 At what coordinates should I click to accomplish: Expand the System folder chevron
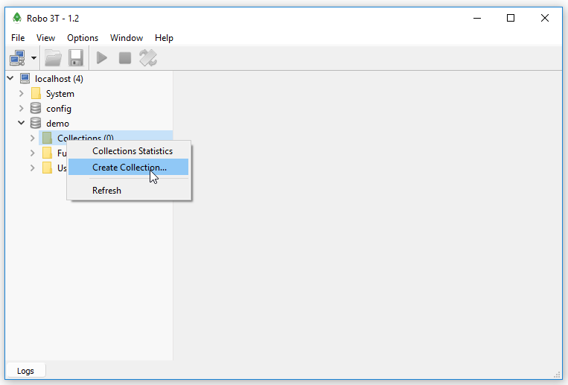click(22, 94)
